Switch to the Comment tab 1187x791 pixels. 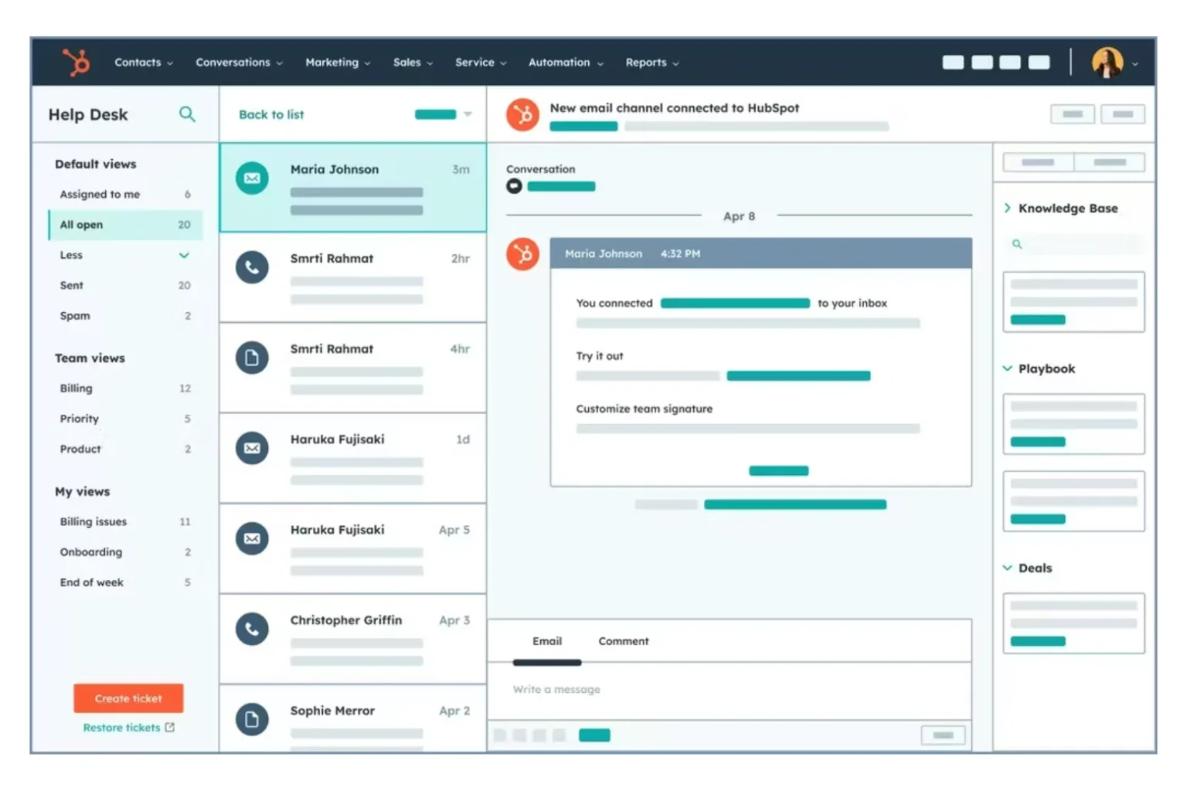point(624,641)
